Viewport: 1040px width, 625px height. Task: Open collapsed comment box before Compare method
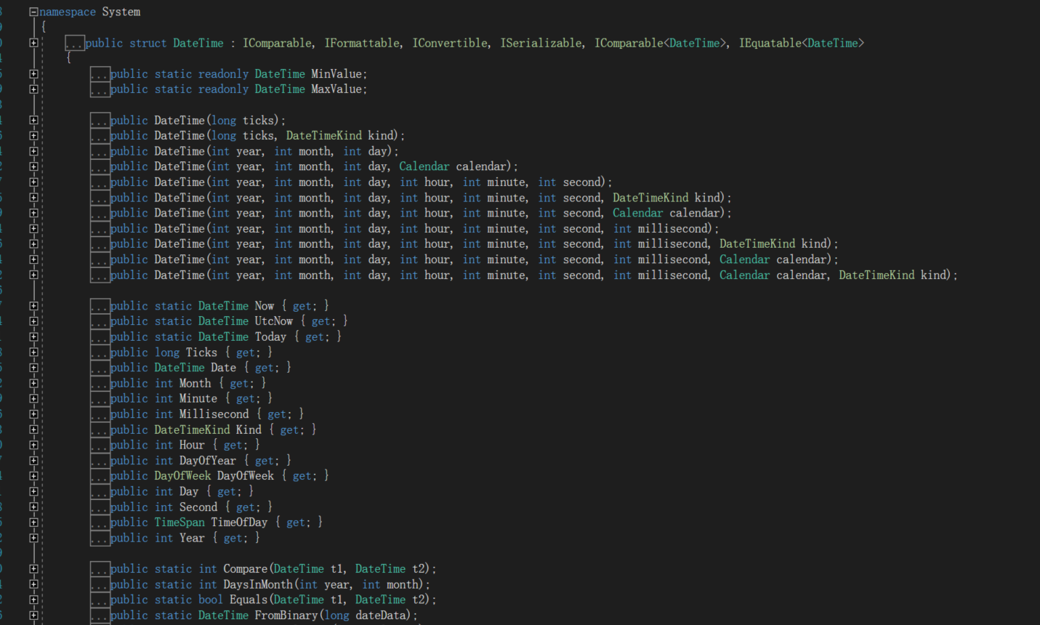pyautogui.click(x=100, y=569)
